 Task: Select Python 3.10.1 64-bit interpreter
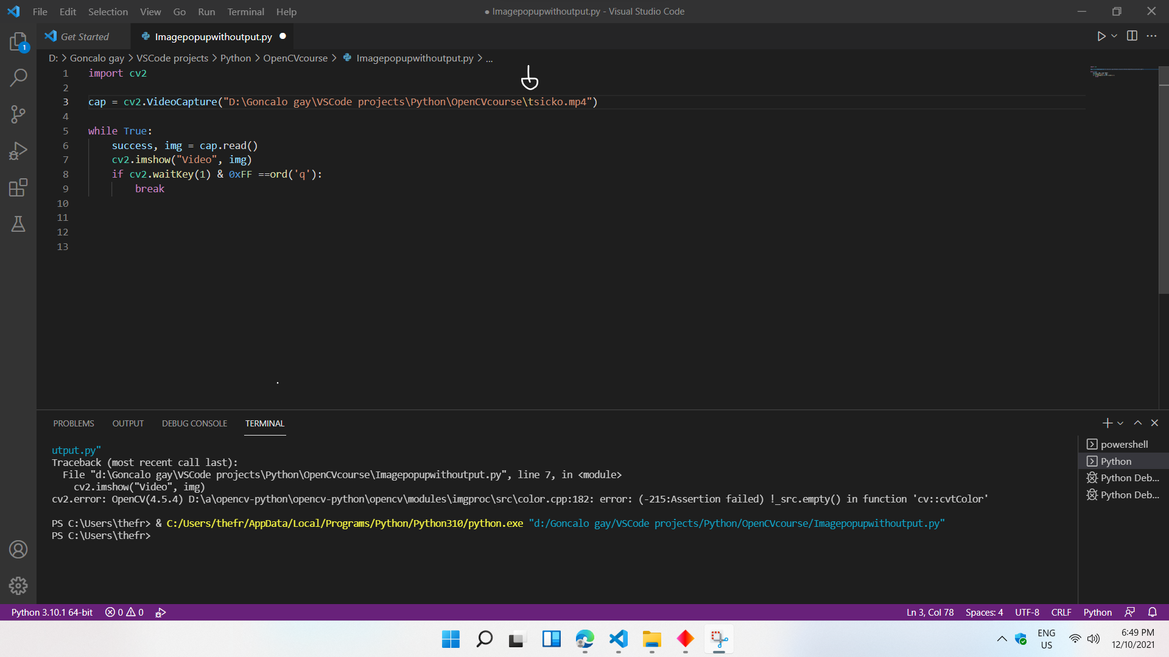(52, 612)
